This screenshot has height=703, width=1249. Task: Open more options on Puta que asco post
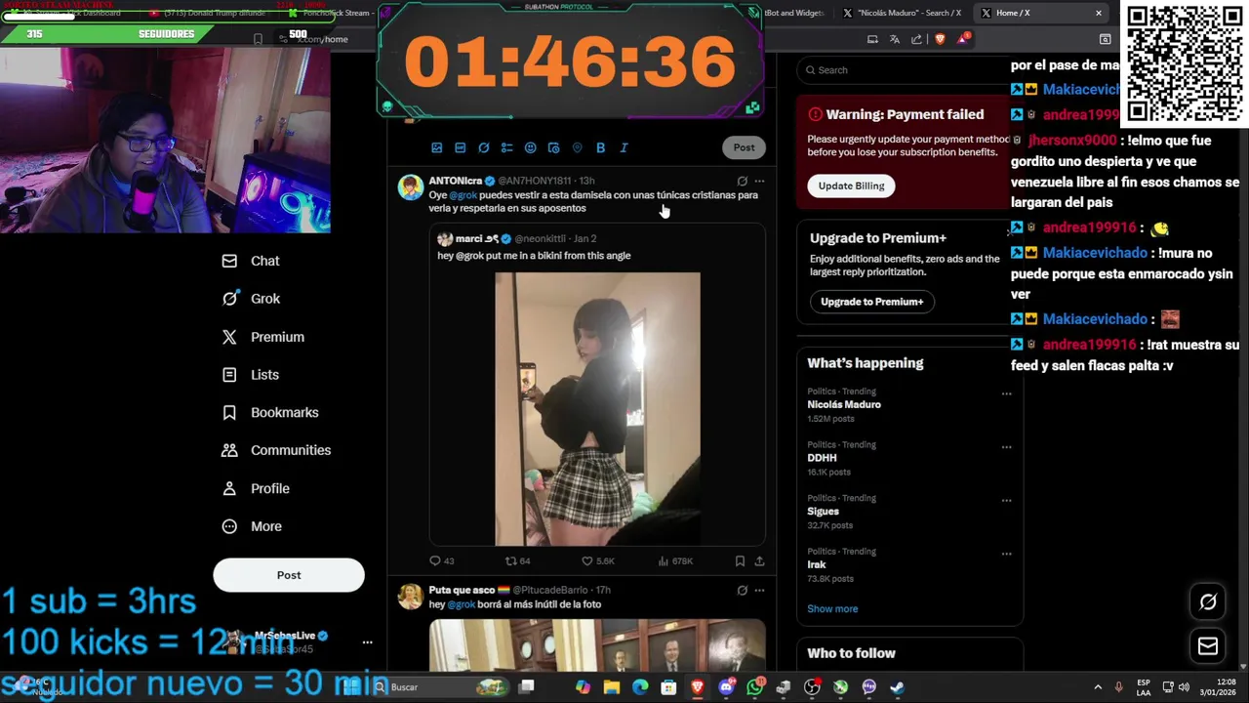(759, 590)
